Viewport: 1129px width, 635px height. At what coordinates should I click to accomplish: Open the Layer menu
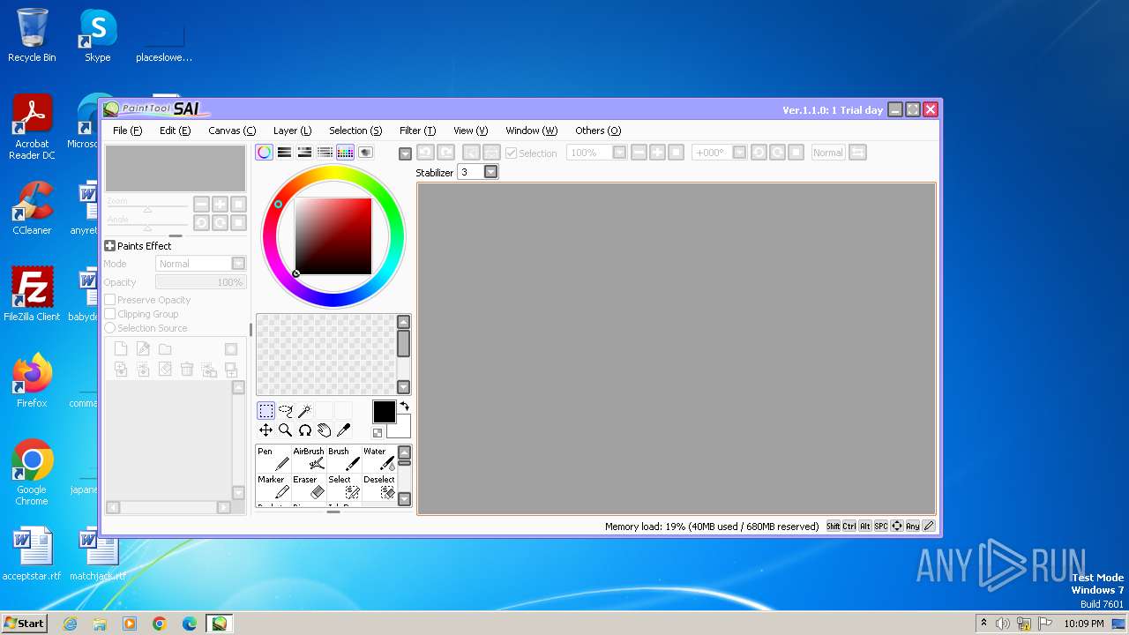(292, 131)
